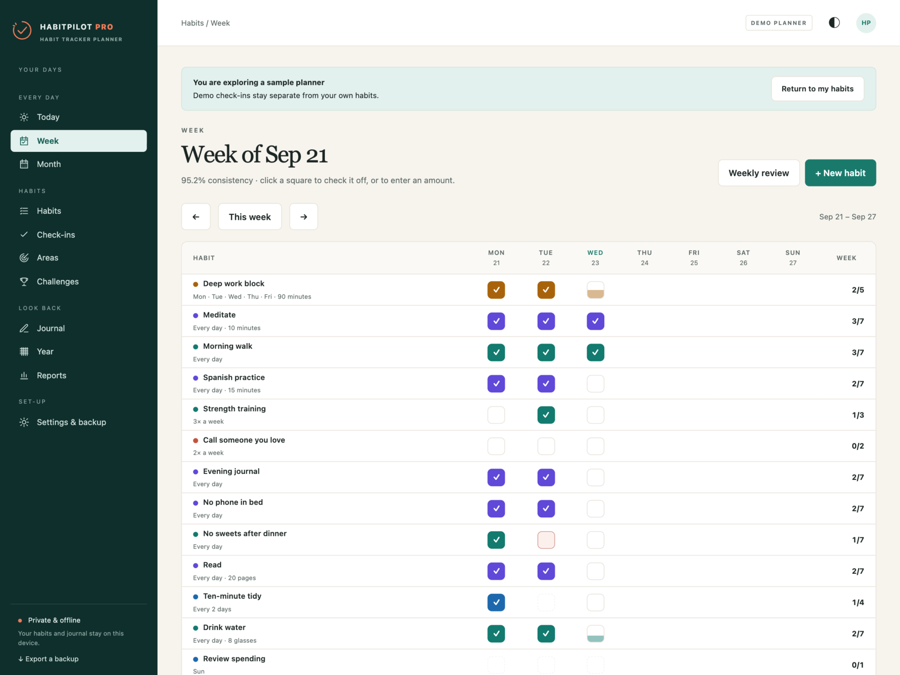
Task: Uncheck Morning walk on Tuesday
Action: pyautogui.click(x=546, y=352)
